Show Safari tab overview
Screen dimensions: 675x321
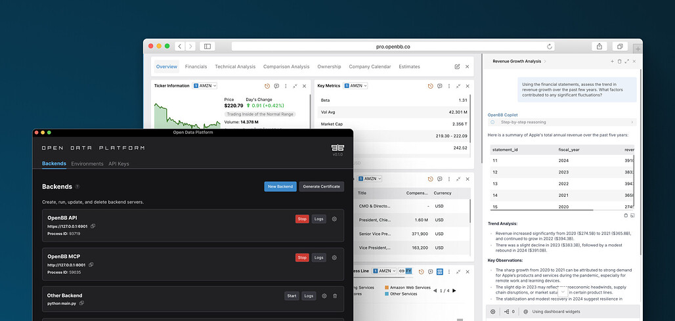tap(620, 47)
